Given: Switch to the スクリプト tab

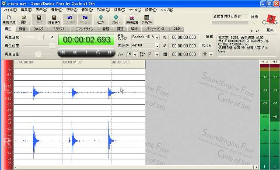Looking at the screenshot, I should pos(59,29).
